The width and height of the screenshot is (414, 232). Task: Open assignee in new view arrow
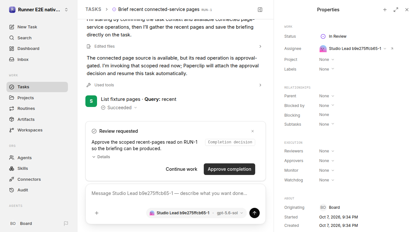(392, 49)
